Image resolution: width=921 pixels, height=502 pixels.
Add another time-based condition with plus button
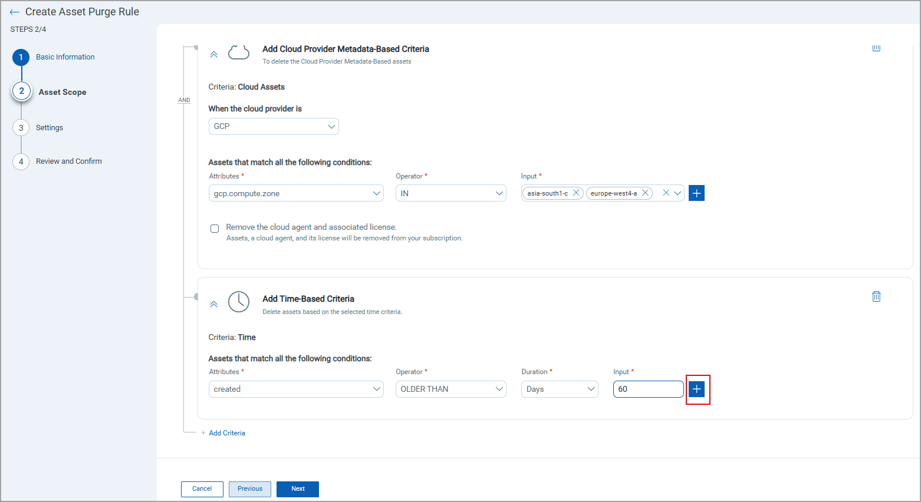pyautogui.click(x=697, y=389)
